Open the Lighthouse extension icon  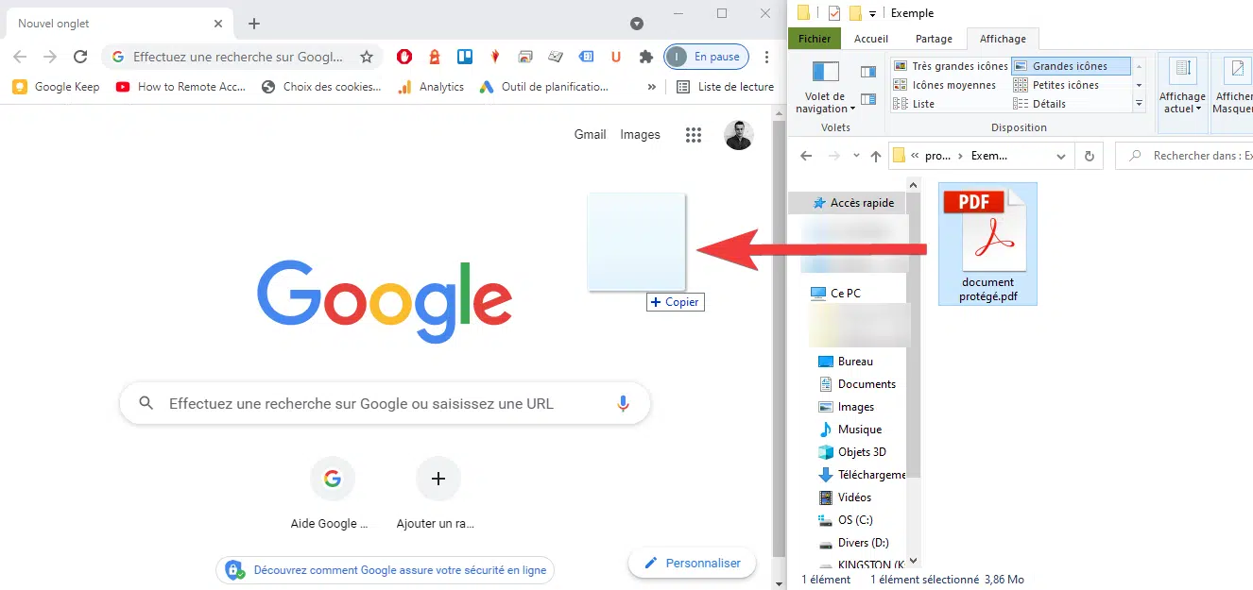pyautogui.click(x=435, y=57)
